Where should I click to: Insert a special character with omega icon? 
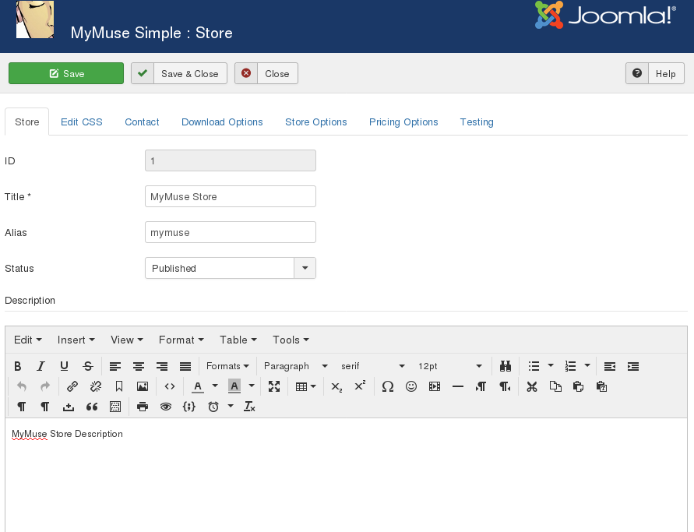388,386
